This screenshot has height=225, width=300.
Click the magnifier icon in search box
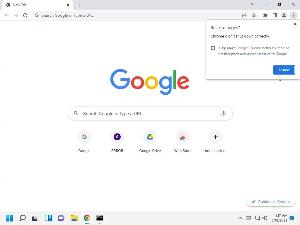[76, 113]
